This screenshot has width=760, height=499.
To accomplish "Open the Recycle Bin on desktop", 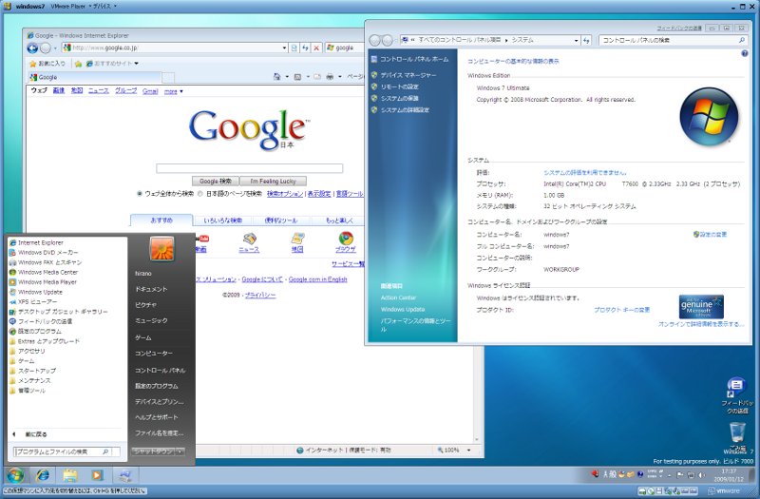I will pyautogui.click(x=737, y=436).
